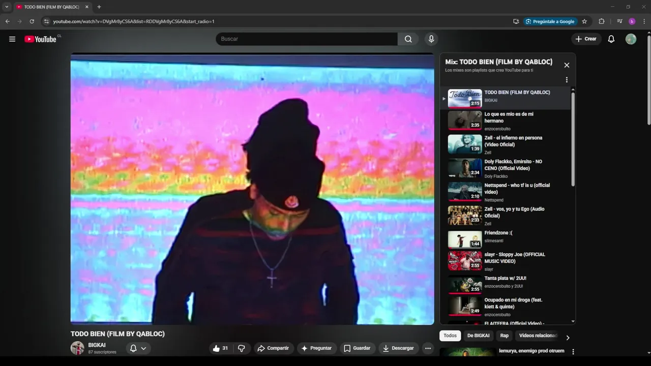
Task: Select currently playing TODO BIEN playlist item
Action: 506,98
